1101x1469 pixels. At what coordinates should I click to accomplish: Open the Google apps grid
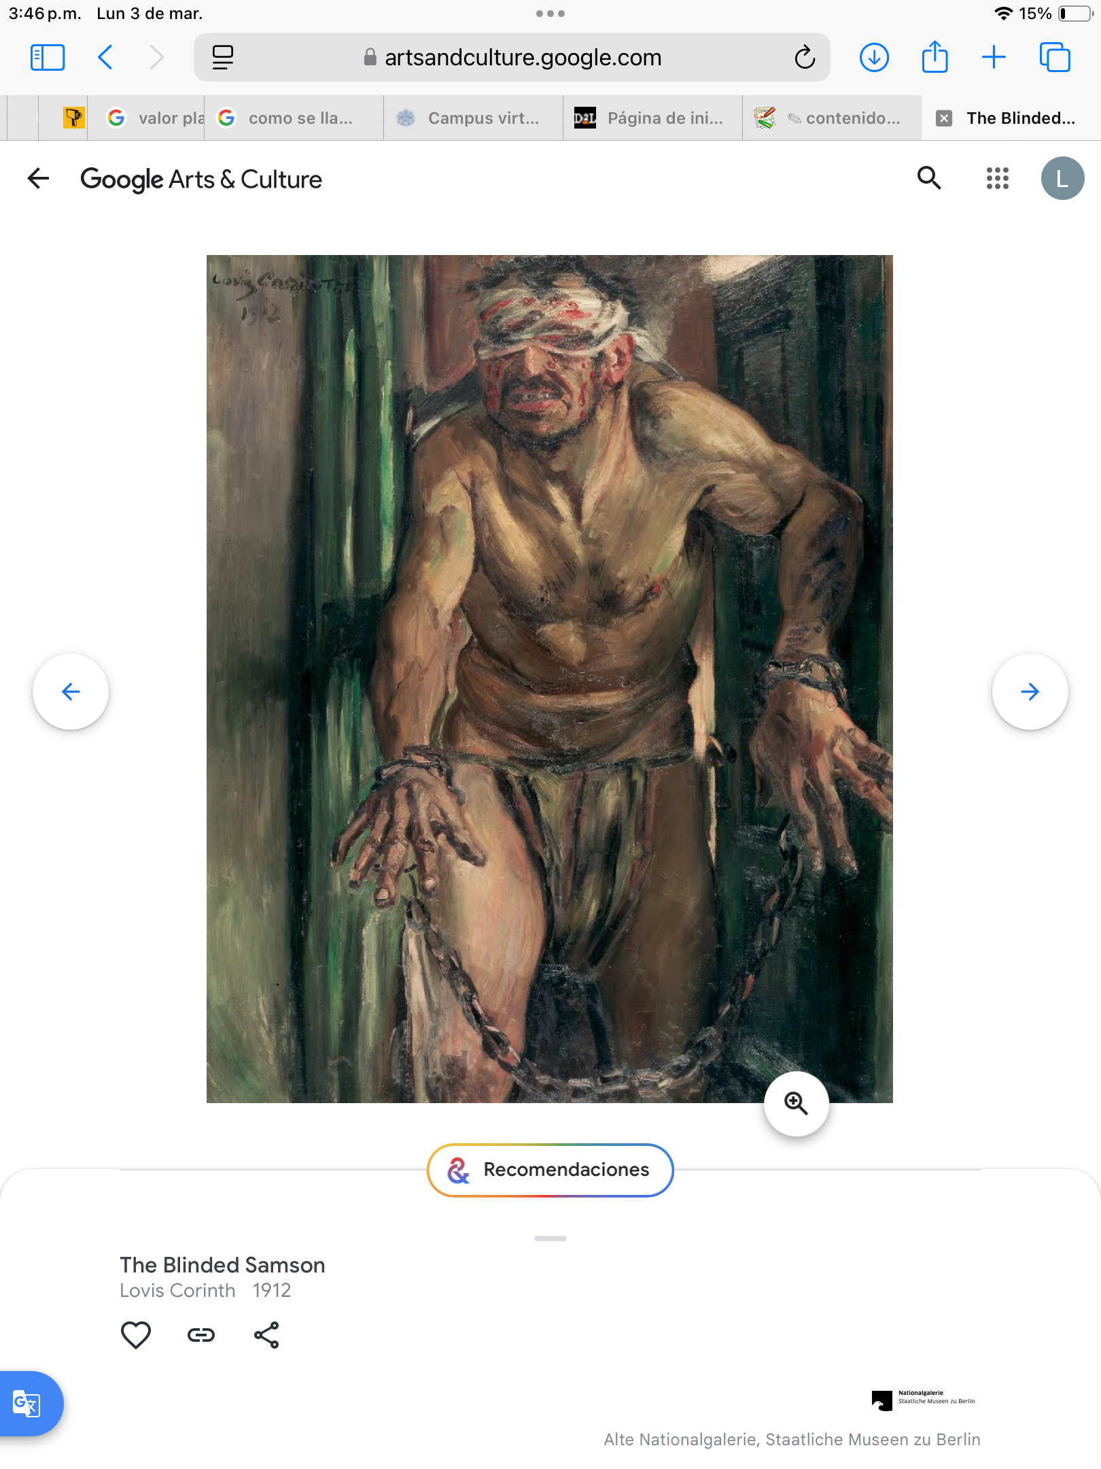[997, 178]
